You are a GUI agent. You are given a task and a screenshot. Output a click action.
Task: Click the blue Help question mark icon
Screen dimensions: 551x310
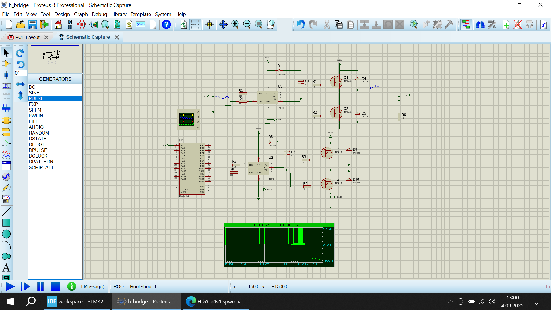pos(166,25)
